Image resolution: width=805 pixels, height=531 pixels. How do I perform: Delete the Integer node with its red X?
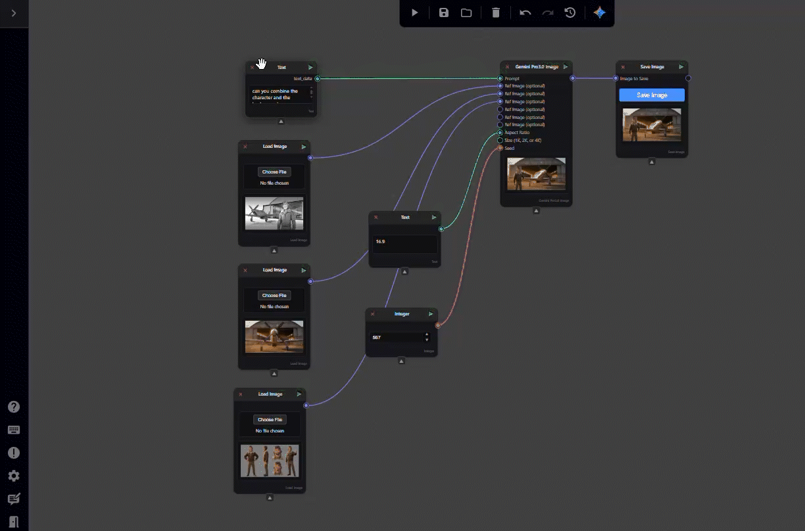tap(372, 314)
